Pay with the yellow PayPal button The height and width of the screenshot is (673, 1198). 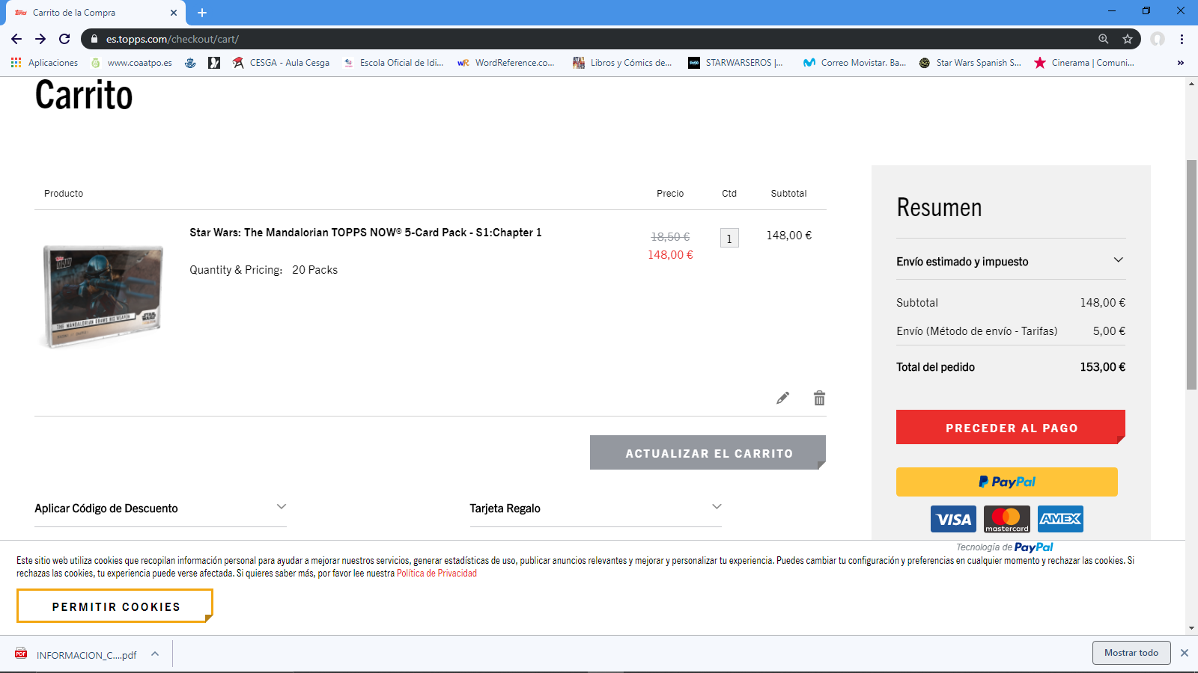coord(1007,482)
